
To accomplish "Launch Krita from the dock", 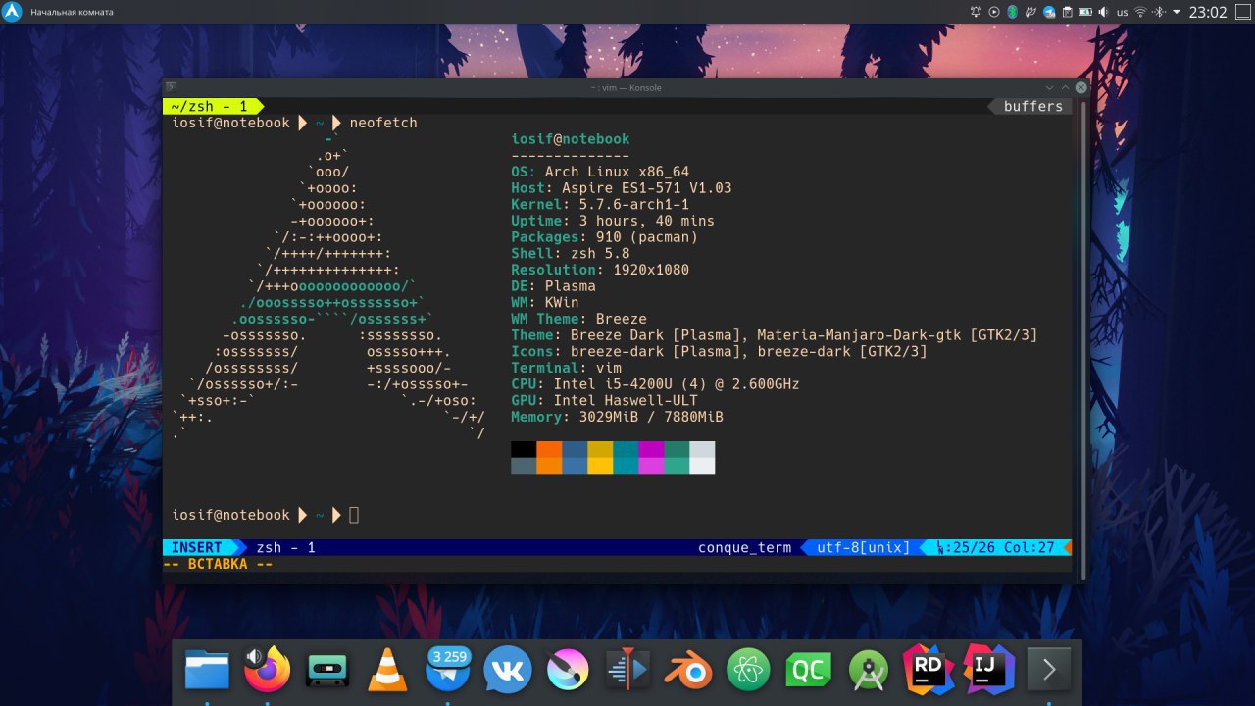I will (568, 671).
